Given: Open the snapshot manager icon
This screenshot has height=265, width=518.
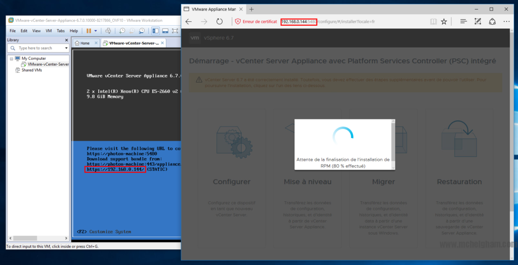Looking at the screenshot, I should [142, 31].
